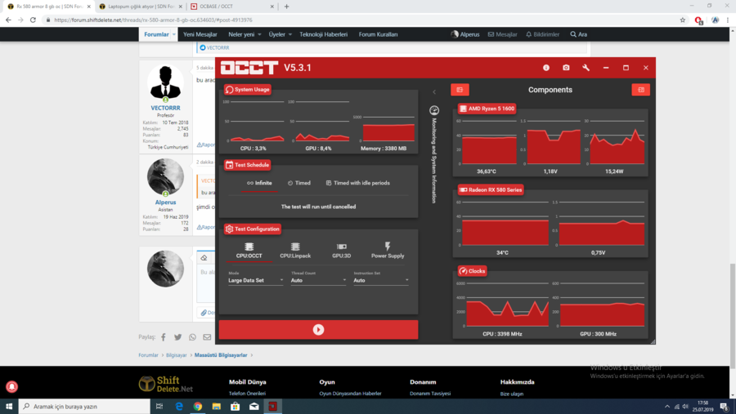Select Timed with idle periods option
Viewport: 736px width, 414px height.
357,183
